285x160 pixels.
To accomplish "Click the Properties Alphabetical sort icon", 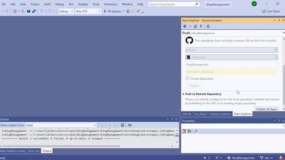I will [190, 131].
